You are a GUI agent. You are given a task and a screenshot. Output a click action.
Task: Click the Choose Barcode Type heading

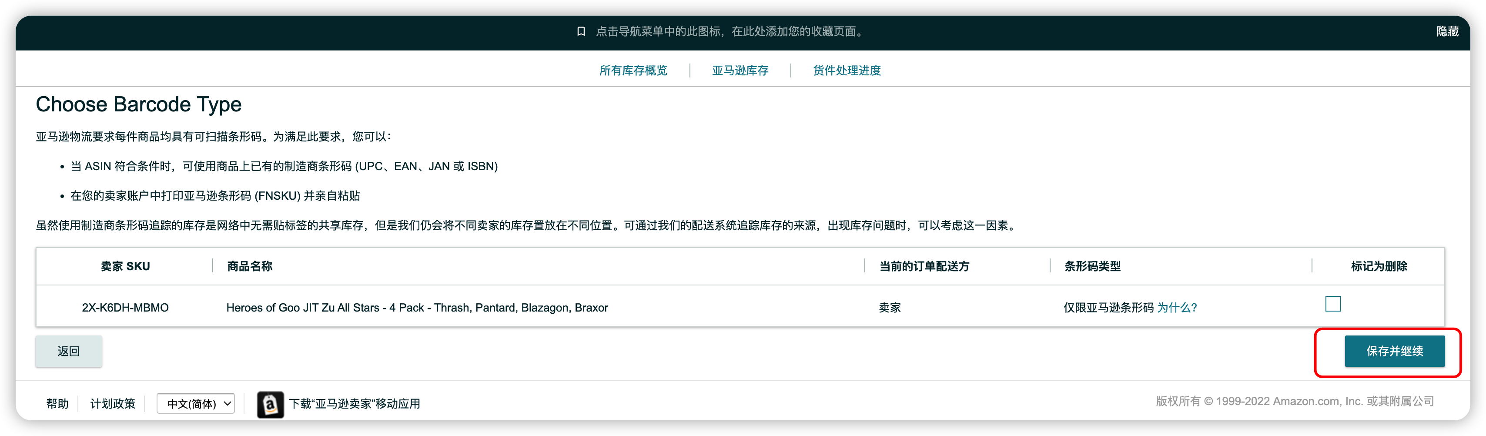138,104
